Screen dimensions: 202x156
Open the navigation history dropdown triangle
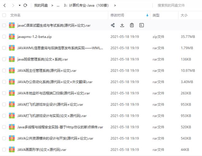(20, 5)
